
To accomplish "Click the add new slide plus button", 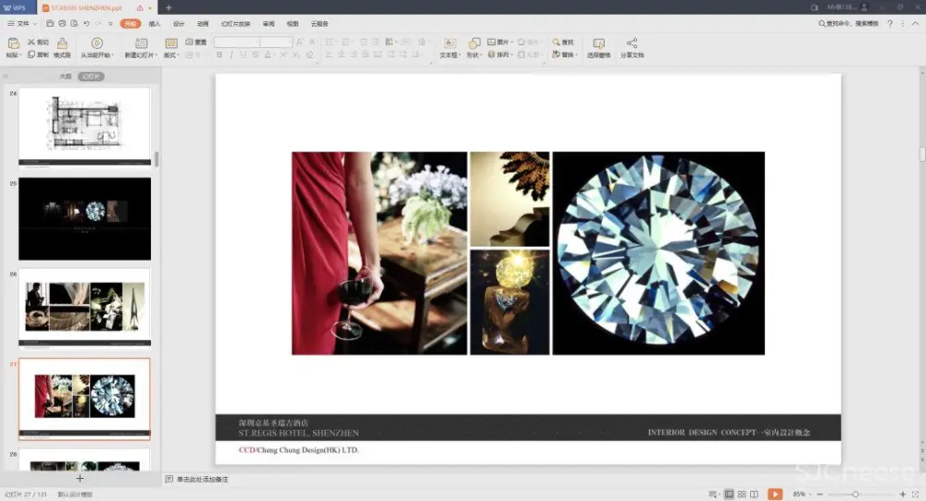I will tap(80, 479).
